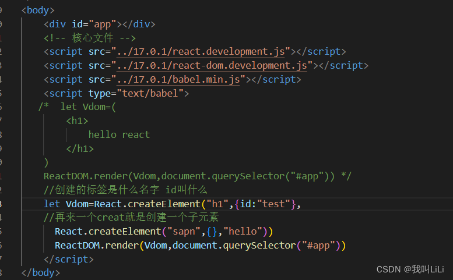The height and width of the screenshot is (280, 453).
Task: Click the closing /body tag
Action: pos(41,272)
